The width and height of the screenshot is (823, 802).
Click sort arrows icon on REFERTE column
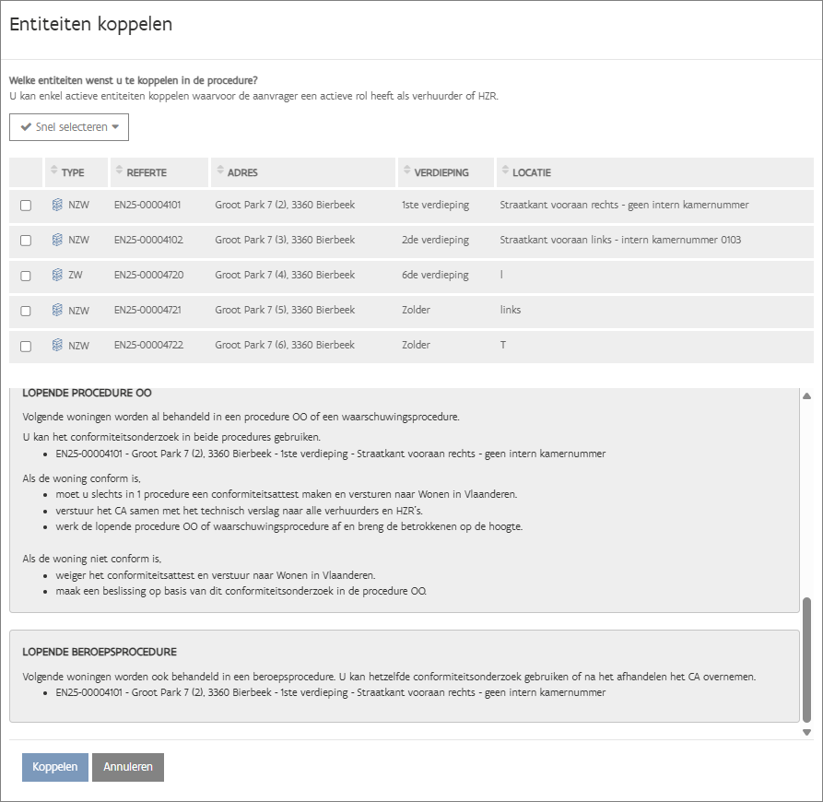click(119, 171)
